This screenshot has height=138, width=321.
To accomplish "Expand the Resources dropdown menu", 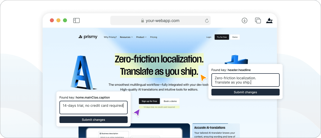I will 126,37.
